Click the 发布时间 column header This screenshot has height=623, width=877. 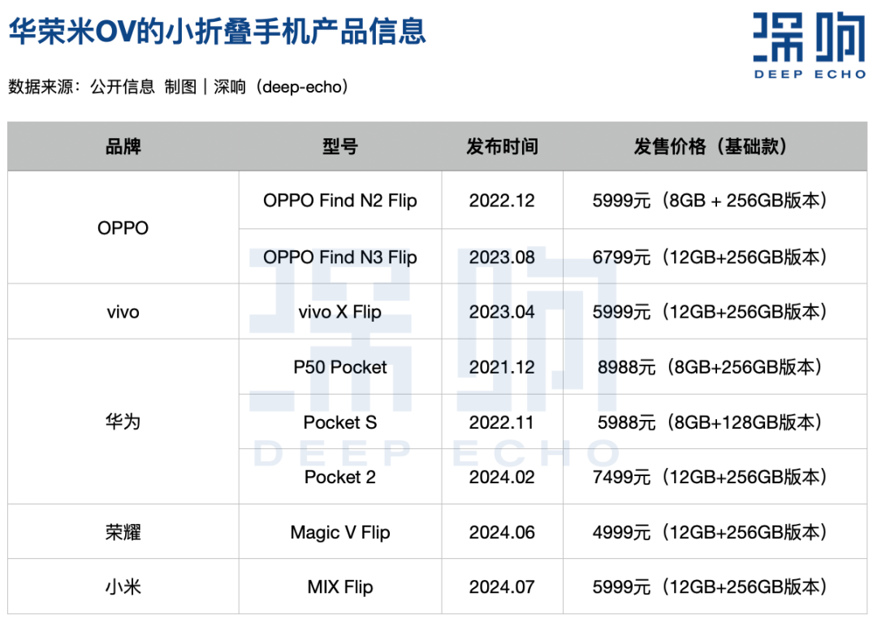pyautogui.click(x=502, y=147)
